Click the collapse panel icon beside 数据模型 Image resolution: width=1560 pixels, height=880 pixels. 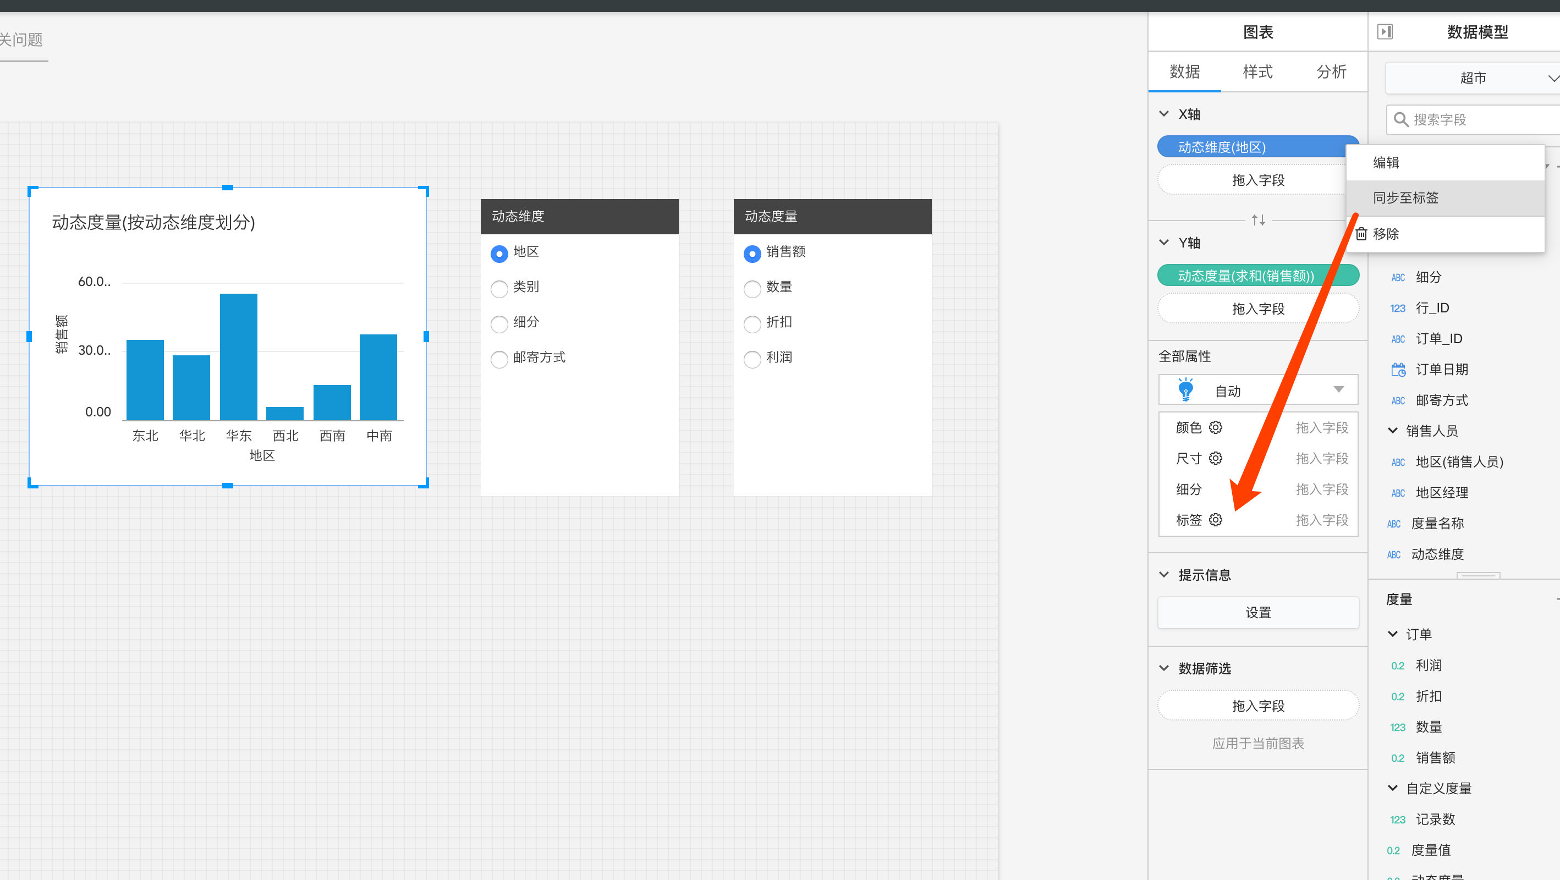coord(1385,31)
